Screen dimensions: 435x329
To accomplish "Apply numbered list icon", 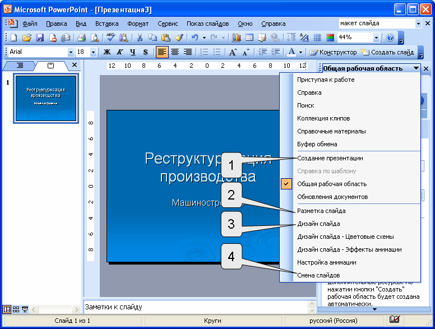I will pos(204,52).
